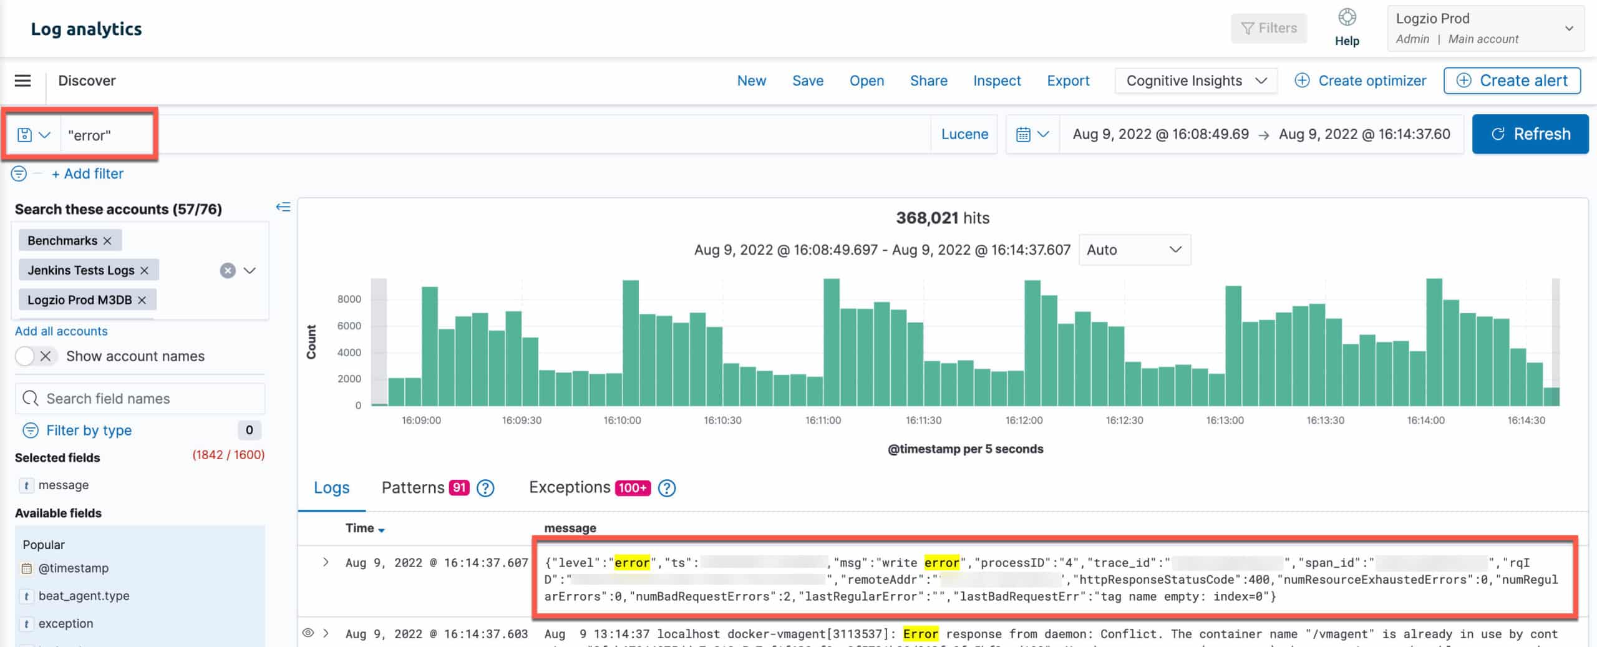Open the hamburger navigation menu
1597x647 pixels.
pyautogui.click(x=22, y=80)
